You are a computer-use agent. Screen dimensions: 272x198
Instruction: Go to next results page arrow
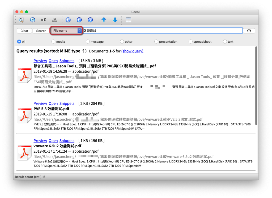click(x=90, y=20)
